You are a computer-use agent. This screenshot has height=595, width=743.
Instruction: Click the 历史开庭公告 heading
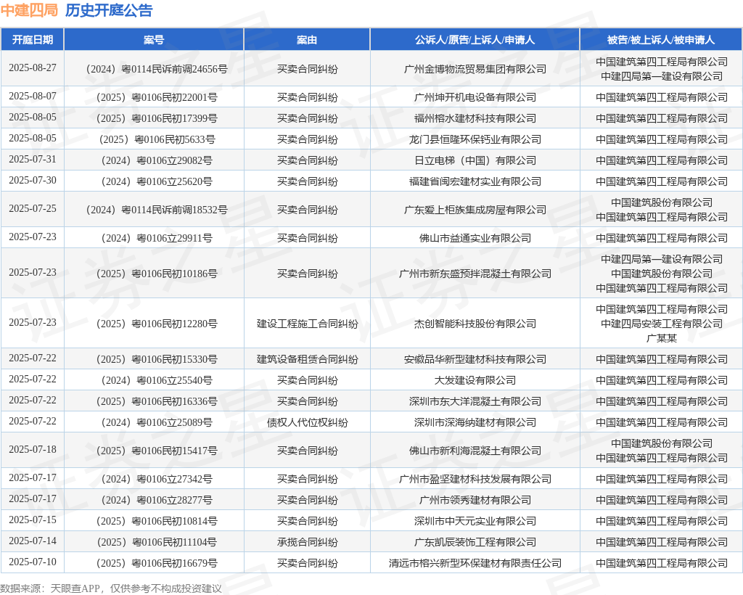pos(109,10)
